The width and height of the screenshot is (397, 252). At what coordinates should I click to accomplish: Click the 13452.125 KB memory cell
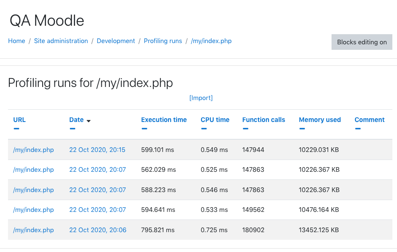[319, 230]
